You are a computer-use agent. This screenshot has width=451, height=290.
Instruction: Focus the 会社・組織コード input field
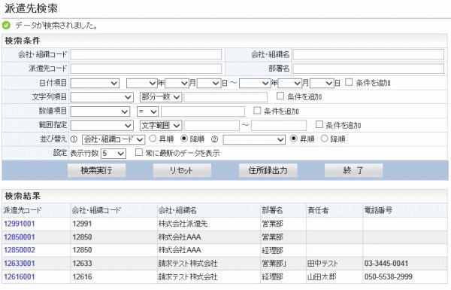click(x=146, y=54)
